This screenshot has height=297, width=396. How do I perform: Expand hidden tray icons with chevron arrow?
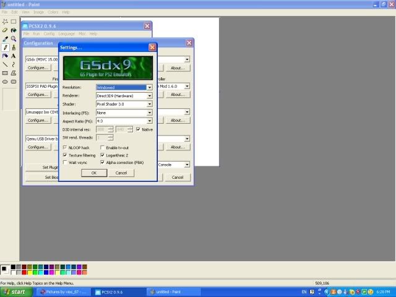[326, 292]
